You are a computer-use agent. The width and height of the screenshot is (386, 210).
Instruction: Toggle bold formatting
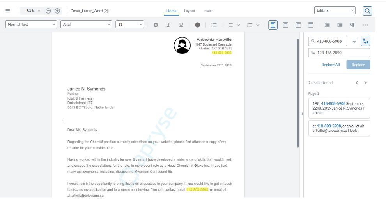(x=156, y=25)
